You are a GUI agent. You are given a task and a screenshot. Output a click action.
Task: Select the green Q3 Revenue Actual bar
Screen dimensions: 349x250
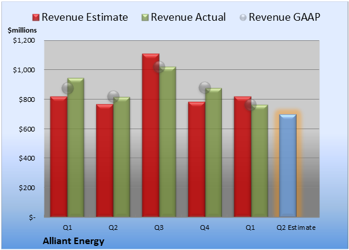[x=167, y=142]
